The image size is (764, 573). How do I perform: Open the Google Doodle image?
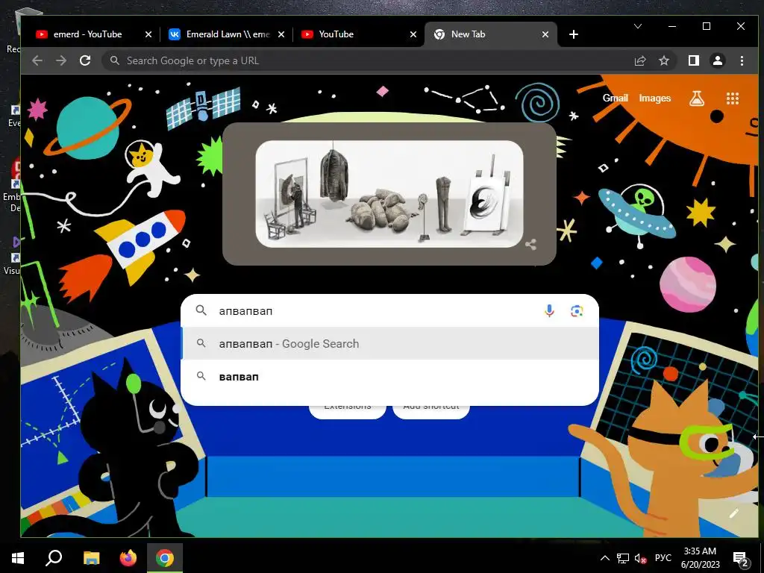[389, 193]
